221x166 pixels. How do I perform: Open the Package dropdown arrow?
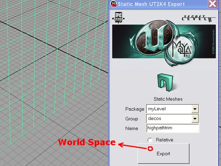click(195, 109)
